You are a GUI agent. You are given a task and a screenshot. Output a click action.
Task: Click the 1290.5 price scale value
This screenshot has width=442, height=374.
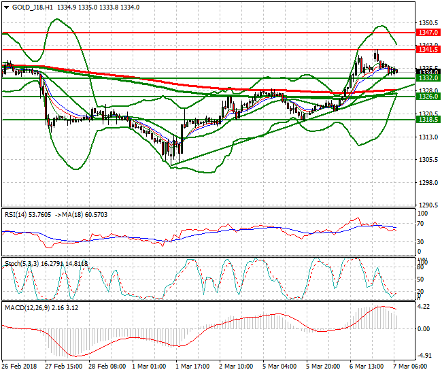point(428,205)
